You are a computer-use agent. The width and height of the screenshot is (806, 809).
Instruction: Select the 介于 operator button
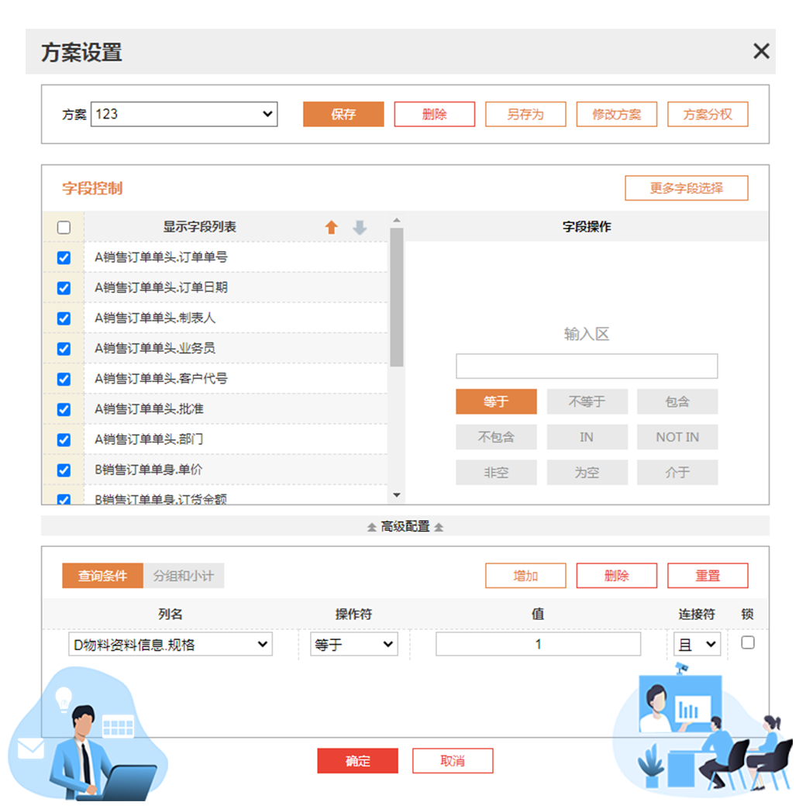[677, 472]
